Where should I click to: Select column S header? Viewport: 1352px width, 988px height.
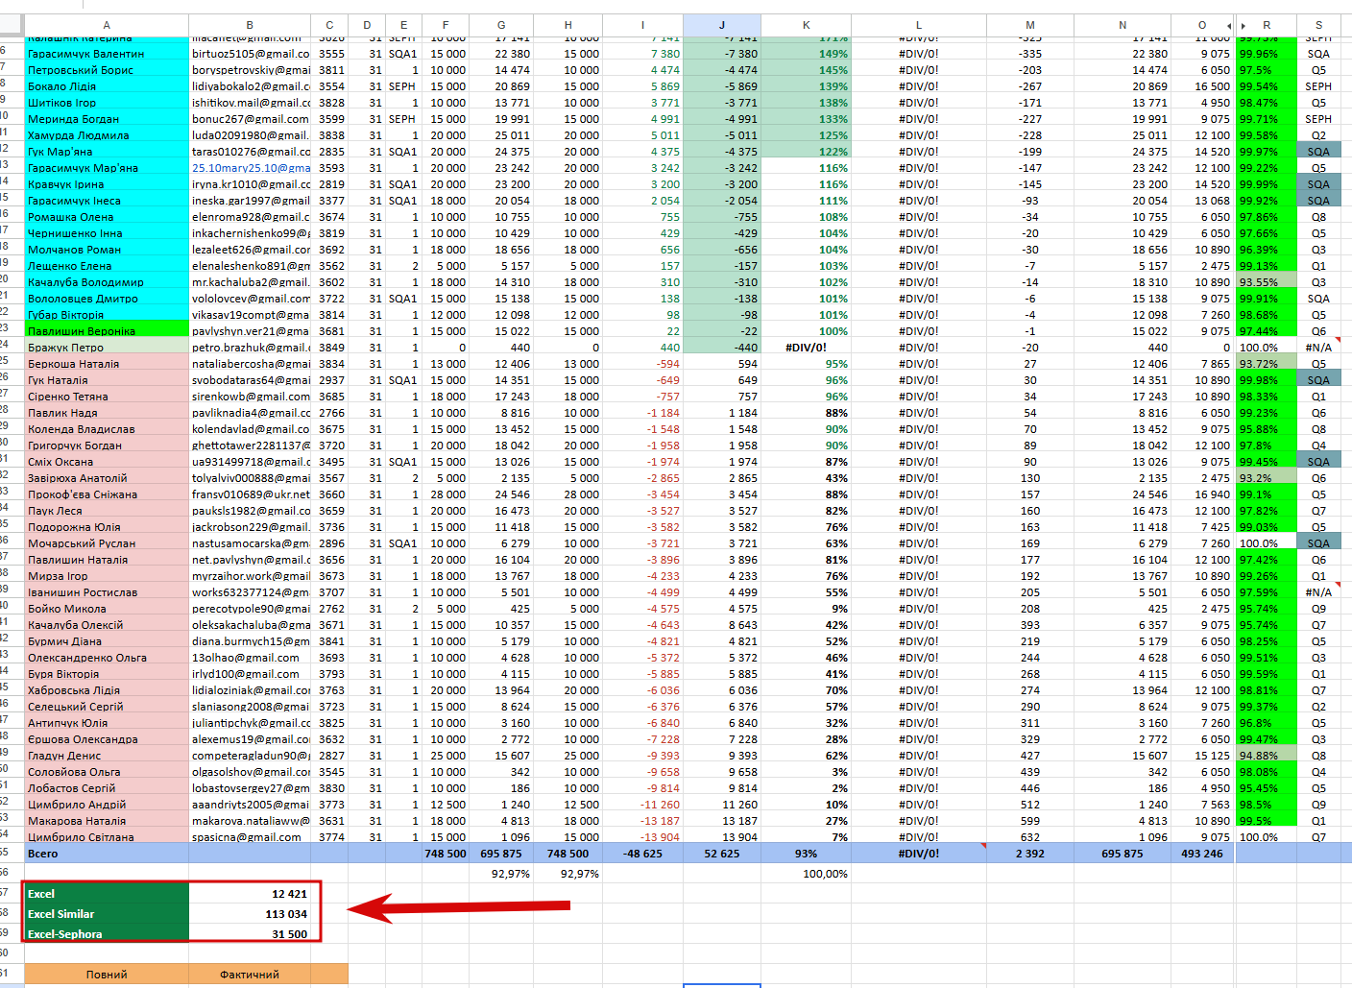pos(1319,25)
